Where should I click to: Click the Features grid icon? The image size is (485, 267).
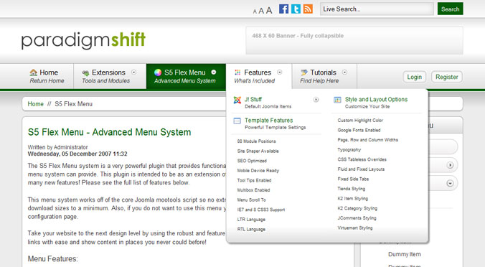pos(237,72)
